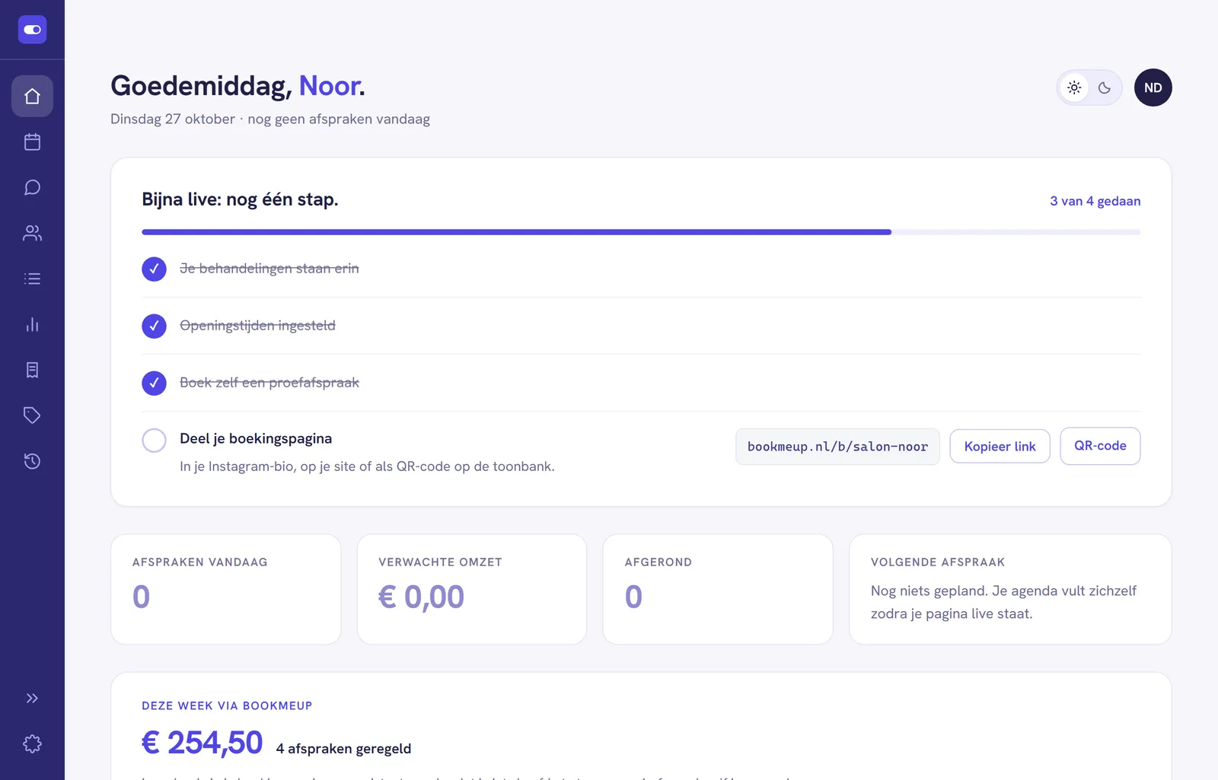Open the settings gear in sidebar
This screenshot has width=1218, height=780.
point(32,743)
